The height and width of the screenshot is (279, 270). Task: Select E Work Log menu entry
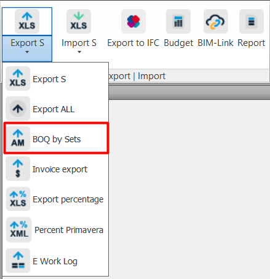(56, 261)
